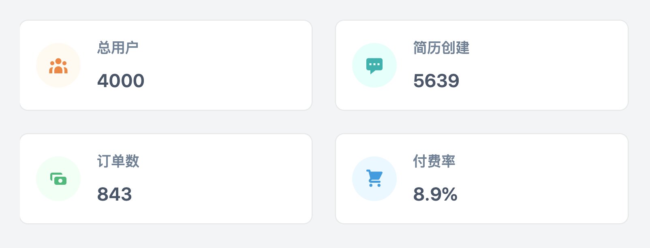The width and height of the screenshot is (650, 248).
Task: Open the 订单数 statistics card
Action: [x=165, y=178]
